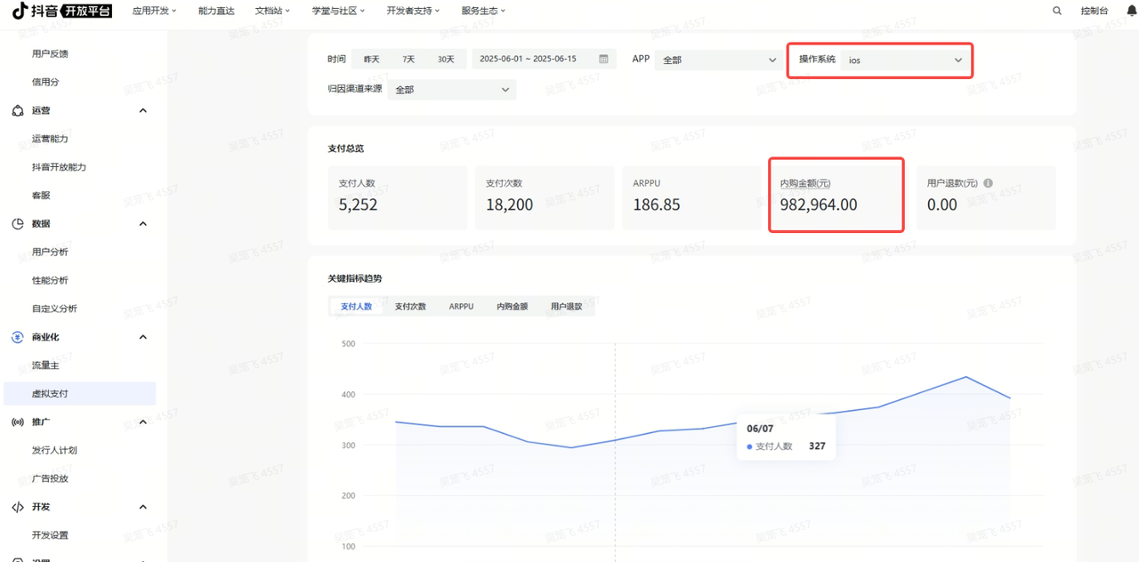Go to 流量主 in the sidebar

[45, 365]
